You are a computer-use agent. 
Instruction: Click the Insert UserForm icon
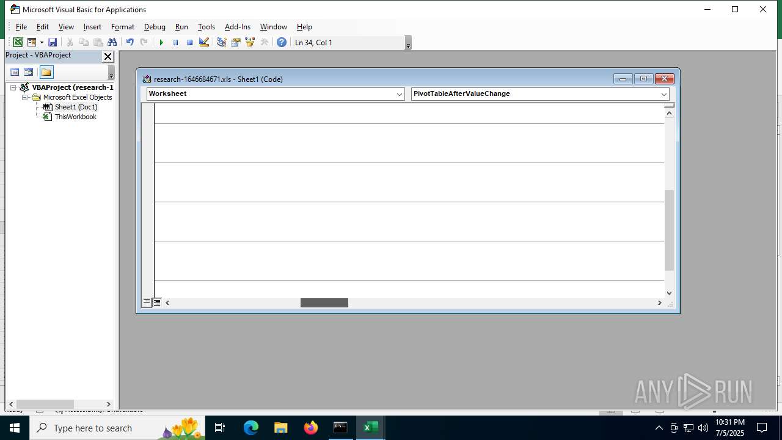[x=31, y=42]
